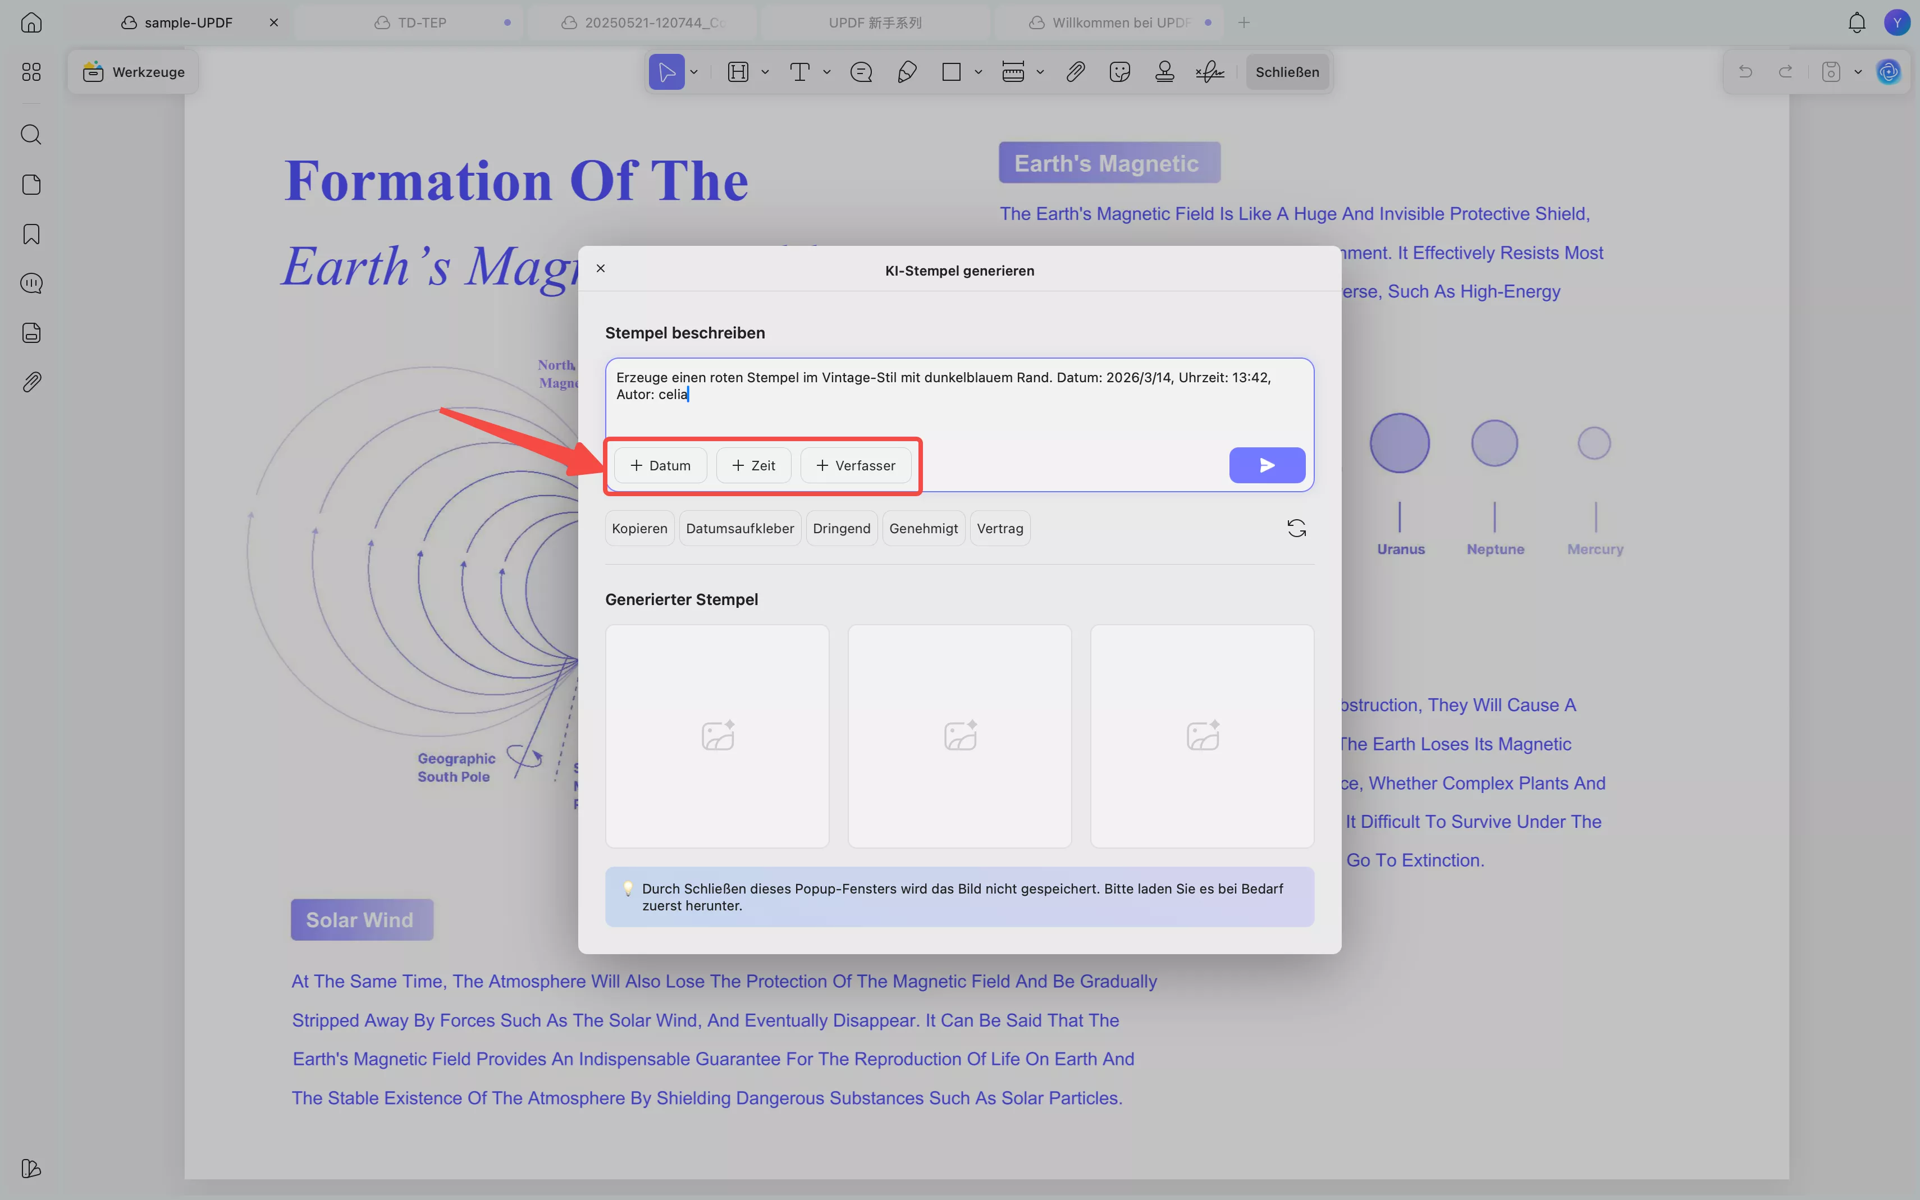Screen dimensions: 1920x1200
Task: Open the notifications bell icon
Action: point(1857,23)
